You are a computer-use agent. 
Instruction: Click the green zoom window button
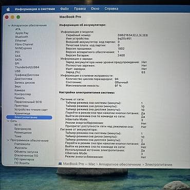18,17
